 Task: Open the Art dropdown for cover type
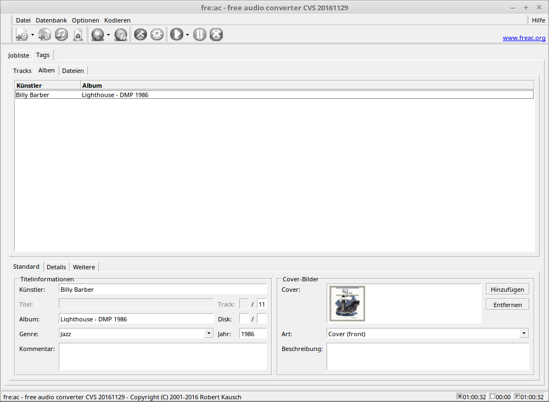[524, 333]
